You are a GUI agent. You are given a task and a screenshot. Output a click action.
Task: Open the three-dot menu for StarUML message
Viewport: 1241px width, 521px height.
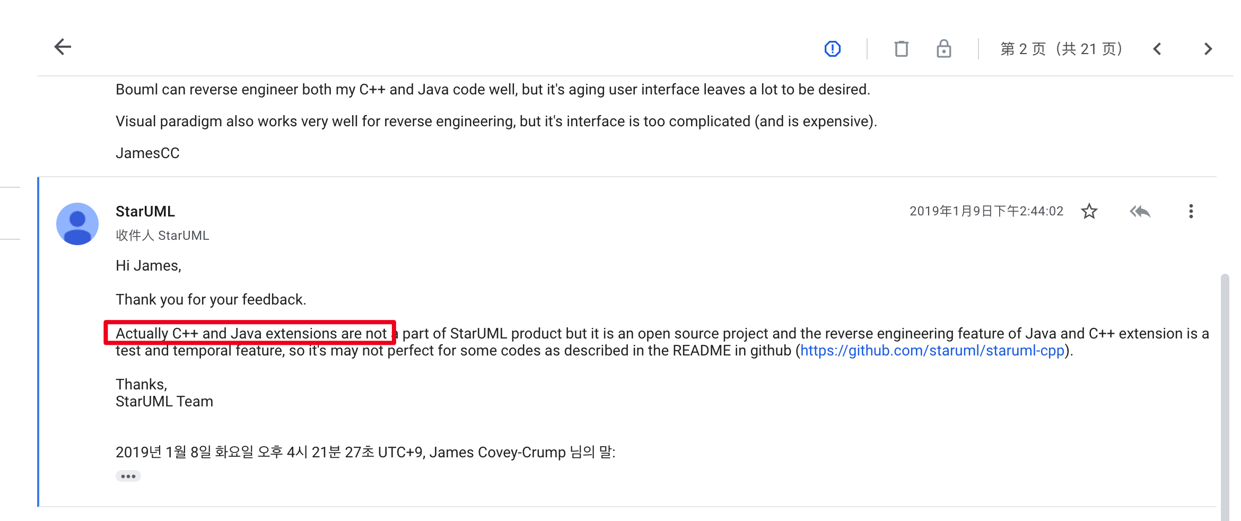point(1191,211)
